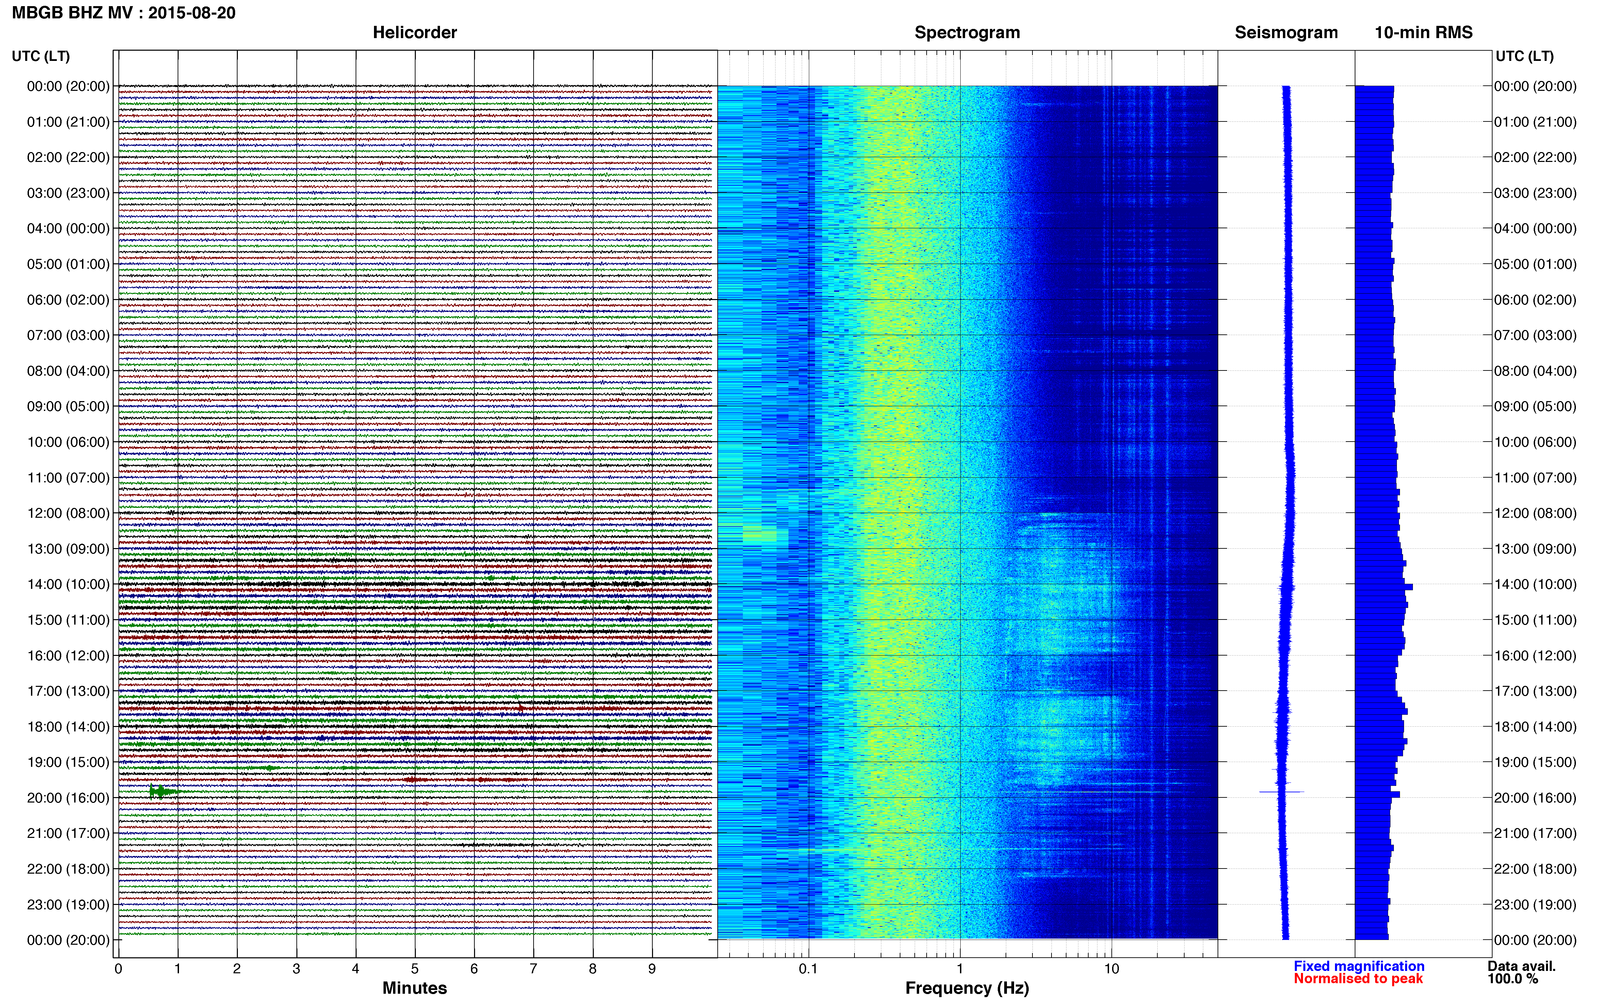The image size is (1613, 1008).
Task: Select the Frequency (Hz) axis label
Action: [967, 988]
